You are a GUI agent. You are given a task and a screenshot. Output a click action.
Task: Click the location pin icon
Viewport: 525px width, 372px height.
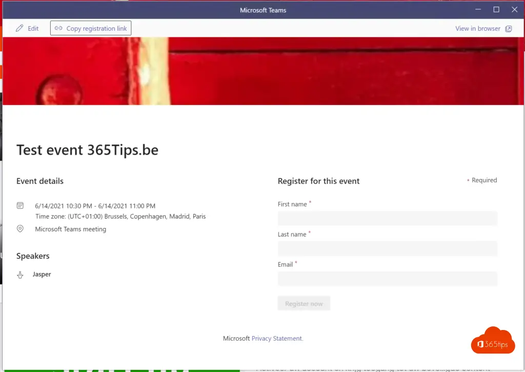pyautogui.click(x=20, y=229)
